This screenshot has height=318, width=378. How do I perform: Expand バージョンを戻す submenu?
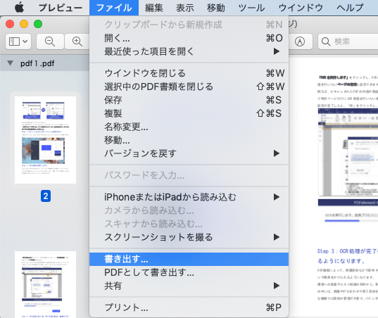coord(189,153)
